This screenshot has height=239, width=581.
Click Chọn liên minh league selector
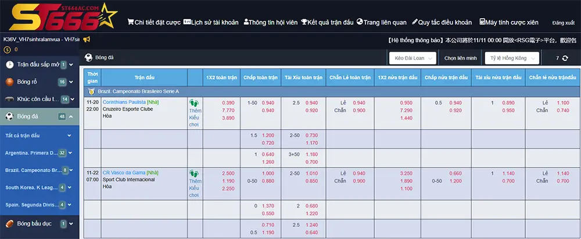[x=460, y=58]
